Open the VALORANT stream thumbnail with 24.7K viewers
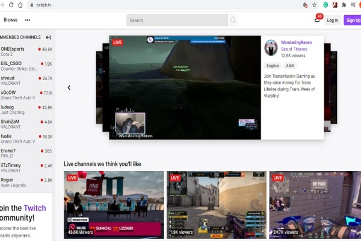 click(315, 205)
